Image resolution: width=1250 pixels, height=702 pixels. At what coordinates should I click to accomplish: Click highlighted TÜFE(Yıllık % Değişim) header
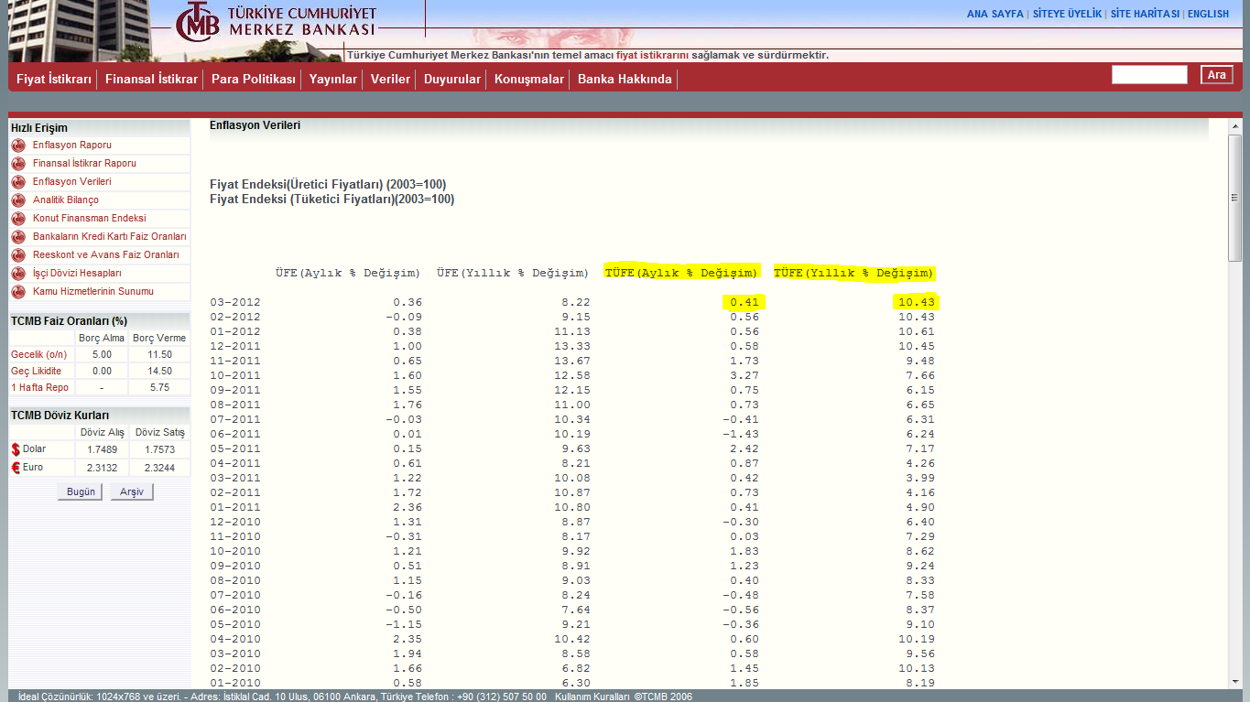854,273
